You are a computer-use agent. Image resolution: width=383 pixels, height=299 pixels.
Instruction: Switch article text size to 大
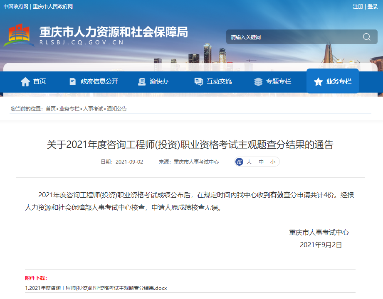coord(249,162)
